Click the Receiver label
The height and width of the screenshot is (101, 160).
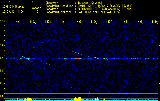click(x=52, y=9)
